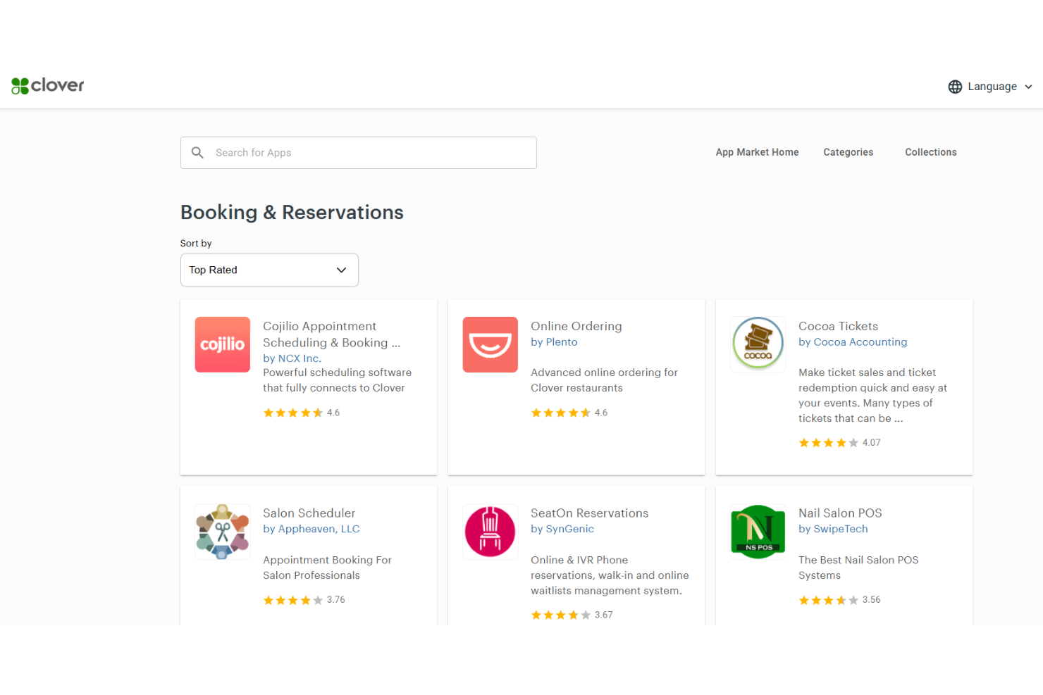Click the NCX Inc. developer link
The width and height of the screenshot is (1043, 695).
click(292, 358)
